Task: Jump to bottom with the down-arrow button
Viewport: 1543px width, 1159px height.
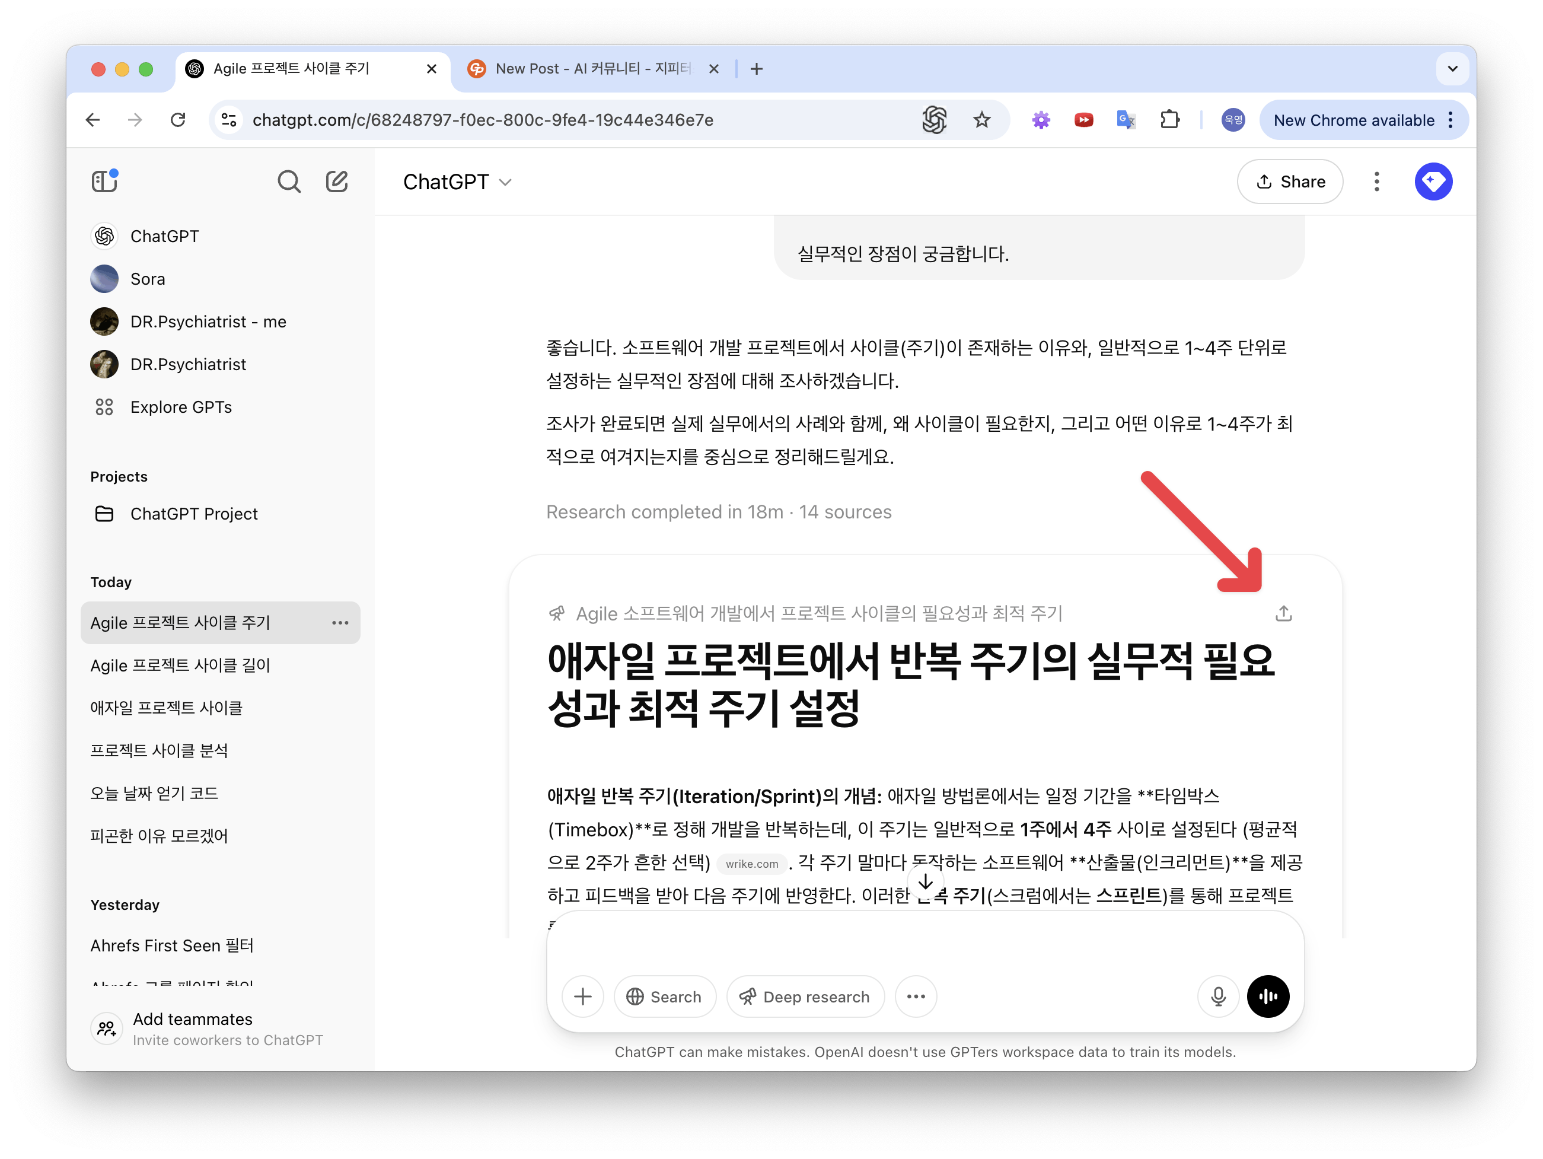Action: (926, 883)
